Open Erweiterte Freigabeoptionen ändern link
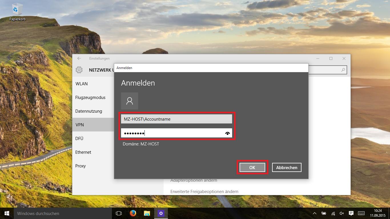 click(x=204, y=192)
